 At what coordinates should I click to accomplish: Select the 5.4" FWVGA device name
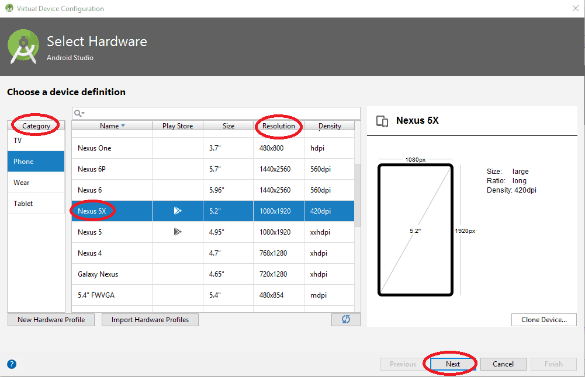pyautogui.click(x=96, y=295)
